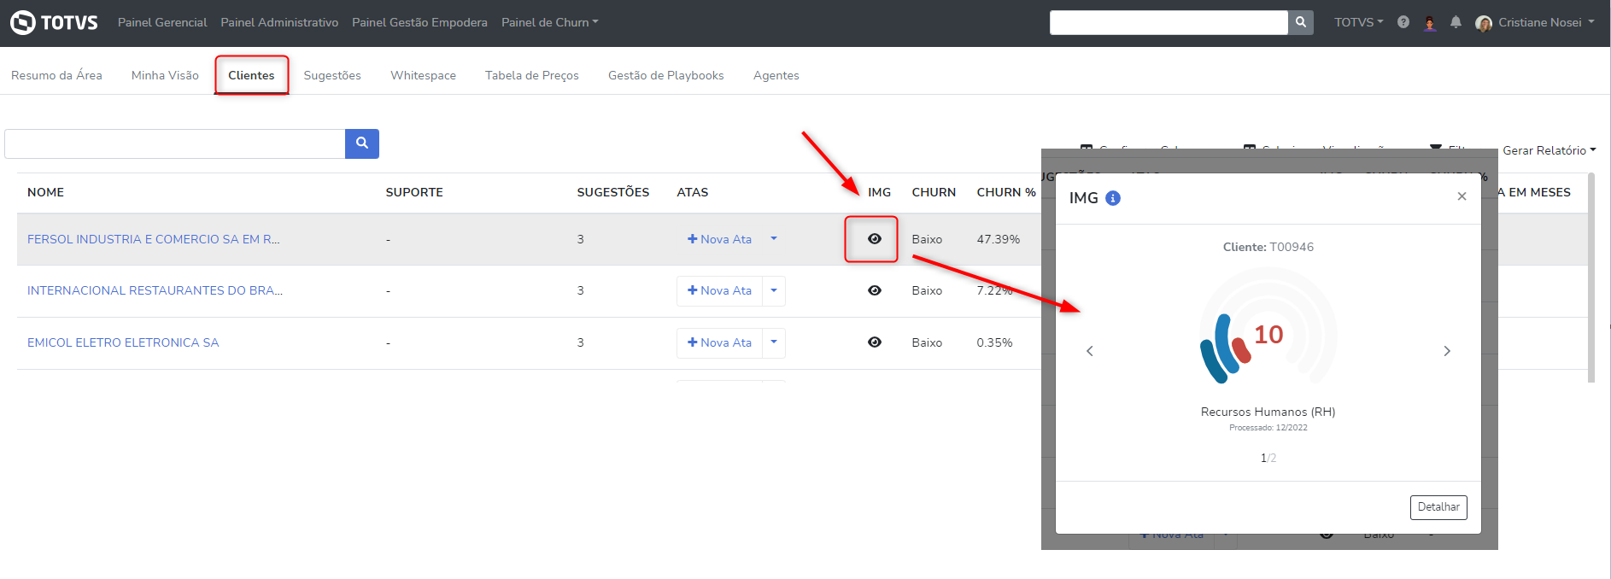
Task: Open client EMICOL ELETRO ELETRONICA SA link
Action: (x=123, y=342)
